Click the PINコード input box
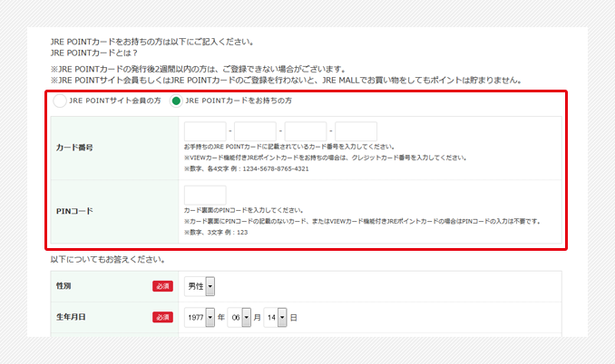 tap(205, 196)
